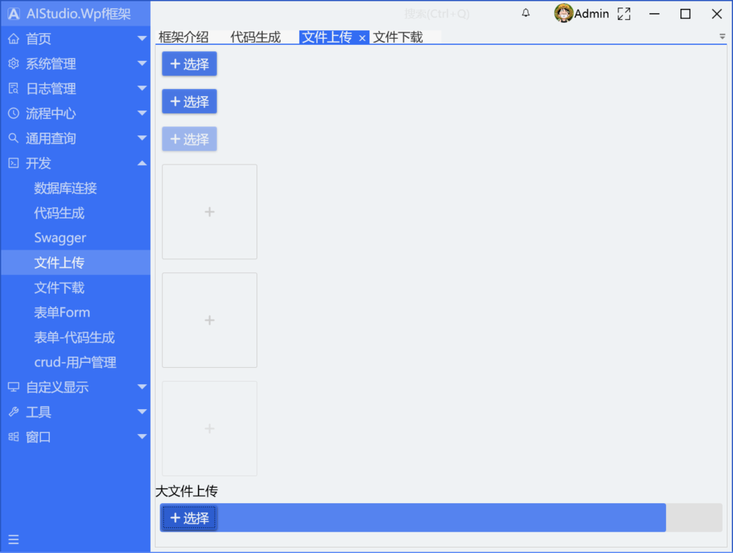The width and height of the screenshot is (733, 553).
Task: Click the large file upload progress bar
Action: tap(440, 518)
